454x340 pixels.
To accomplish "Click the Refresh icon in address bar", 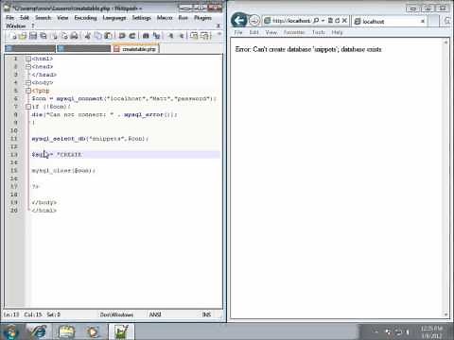I will pyautogui.click(x=338, y=21).
